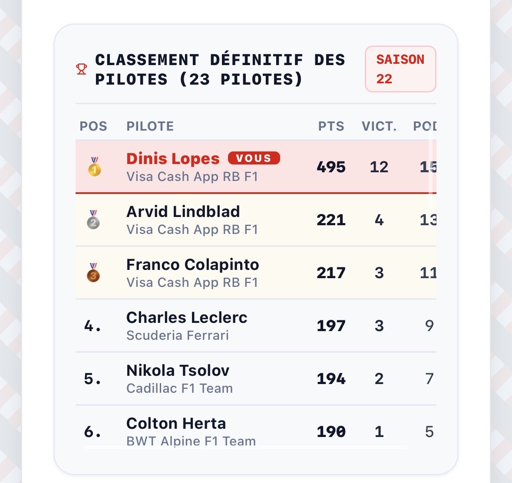Click the PILOTE column header
The width and height of the screenshot is (512, 483).
150,126
